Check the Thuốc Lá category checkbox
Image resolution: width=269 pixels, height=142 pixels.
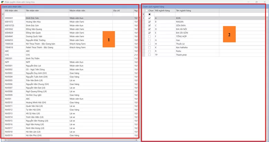tap(150, 44)
